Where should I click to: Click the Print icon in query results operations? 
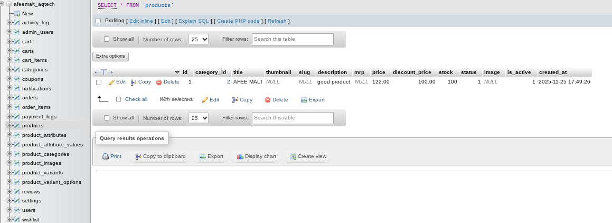tap(106, 156)
